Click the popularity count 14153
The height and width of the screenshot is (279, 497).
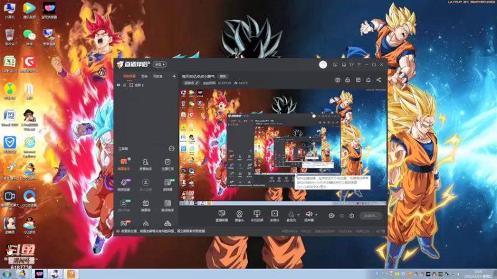(241, 83)
